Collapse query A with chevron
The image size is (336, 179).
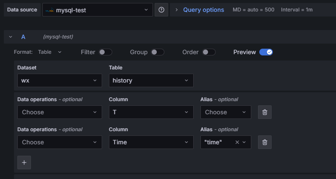click(x=11, y=37)
